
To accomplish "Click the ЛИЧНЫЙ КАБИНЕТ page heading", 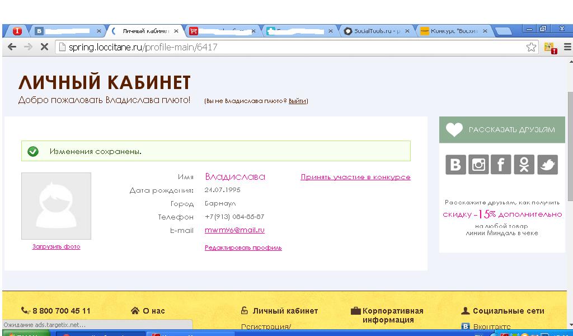I will point(105,82).
